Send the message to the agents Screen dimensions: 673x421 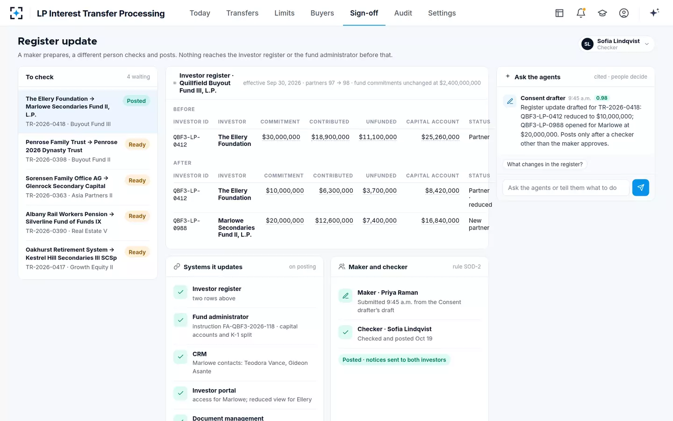tap(641, 188)
